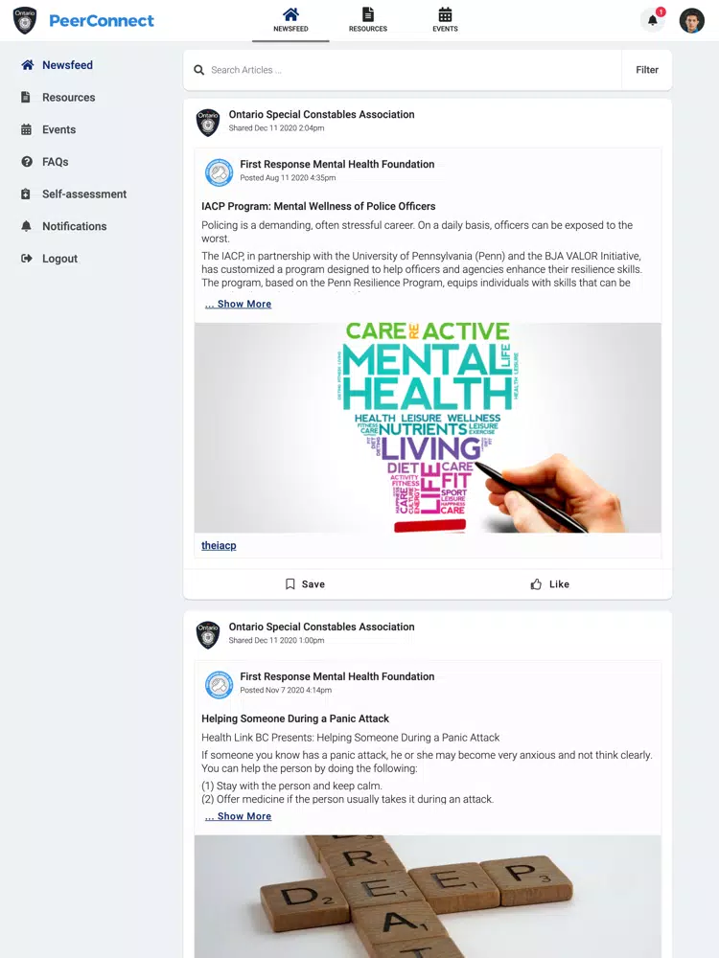
Task: Open the Filter options
Action: click(x=647, y=70)
